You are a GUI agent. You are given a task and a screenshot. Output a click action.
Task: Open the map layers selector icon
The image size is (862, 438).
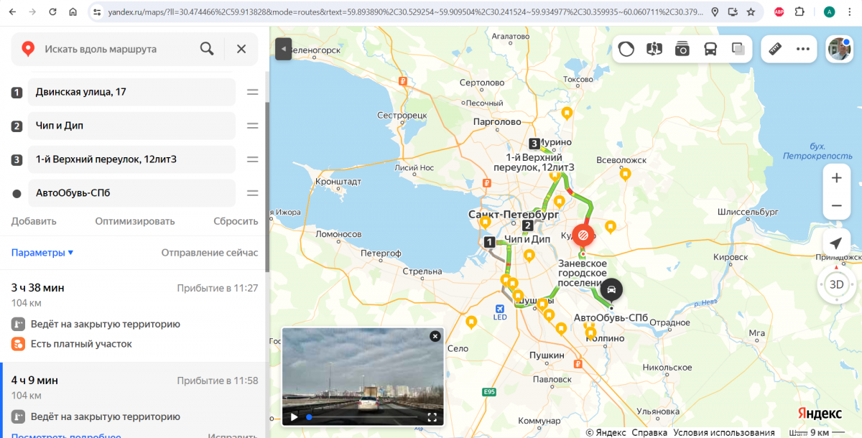(x=738, y=49)
